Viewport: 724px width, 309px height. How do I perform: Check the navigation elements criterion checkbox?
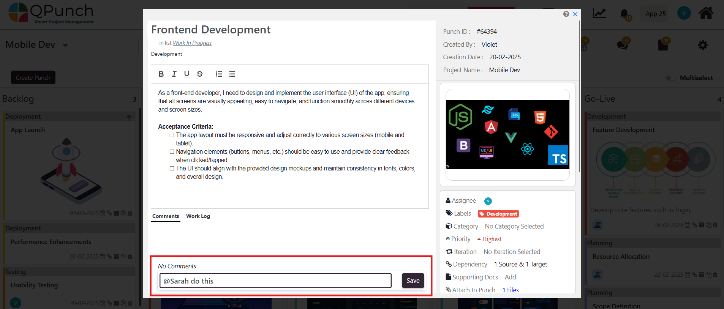pyautogui.click(x=172, y=152)
